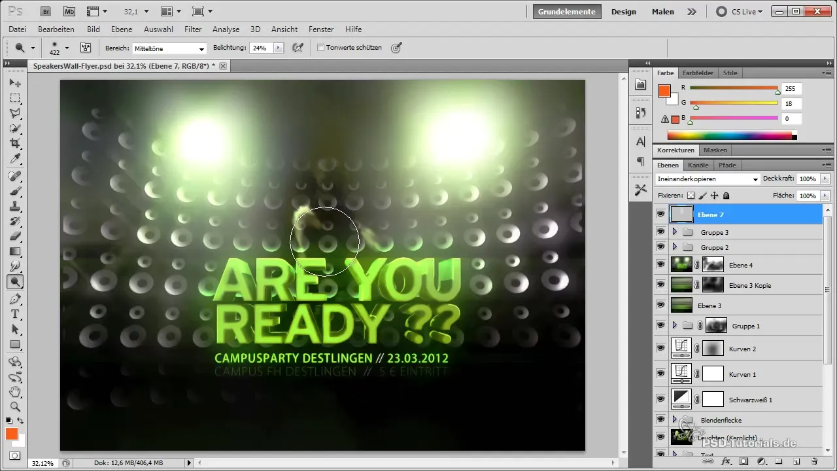Hide the Schwarzweiß 1 adjustment layer
This screenshot has height=471, width=837.
(660, 399)
